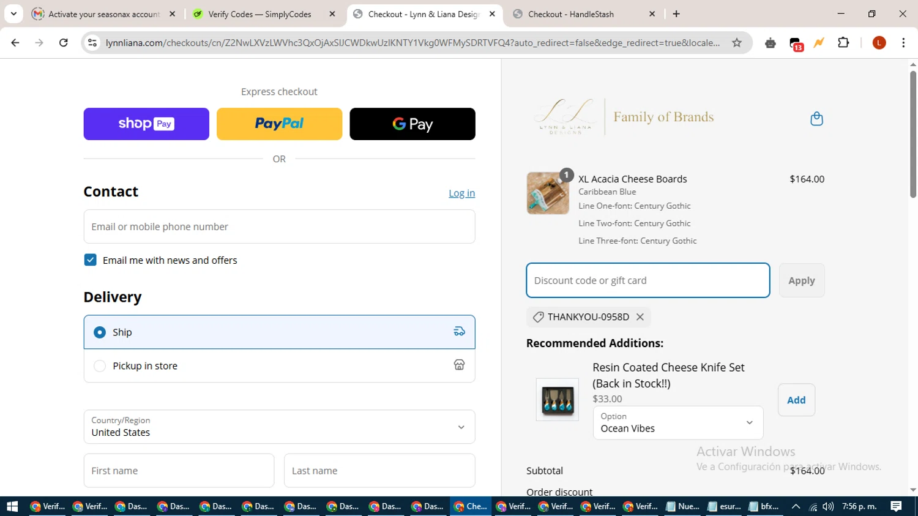Open the Ocean Vibes option dropdown

click(x=678, y=423)
